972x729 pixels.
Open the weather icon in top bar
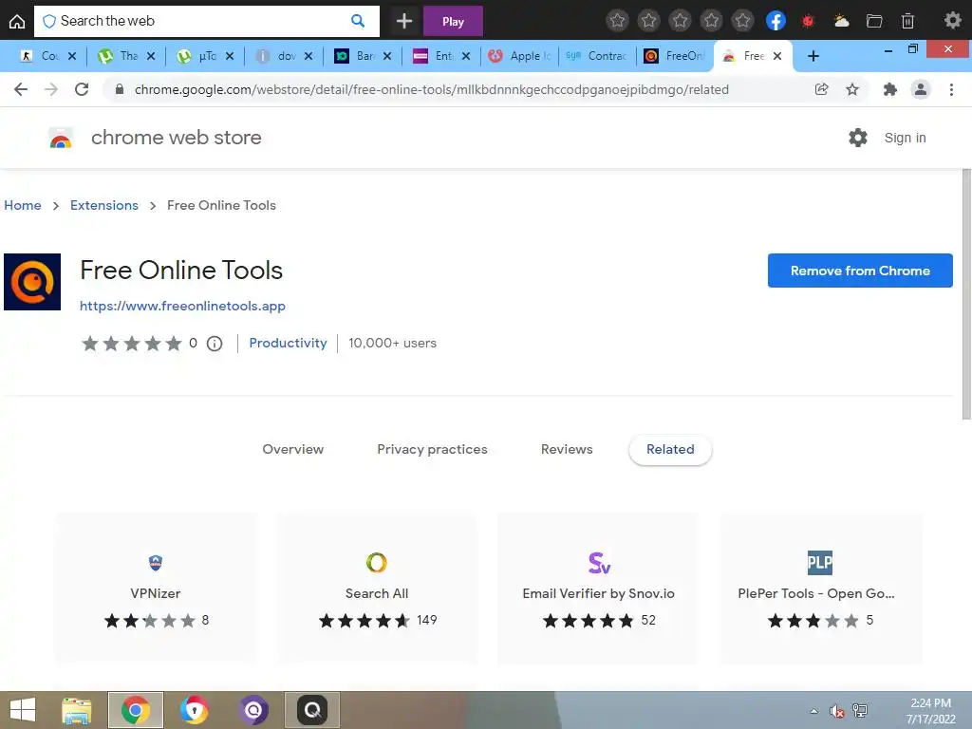click(x=841, y=21)
